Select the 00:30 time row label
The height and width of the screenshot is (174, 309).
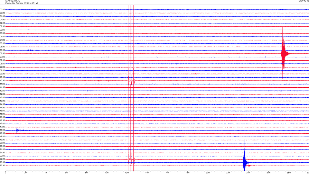coord(2,13)
